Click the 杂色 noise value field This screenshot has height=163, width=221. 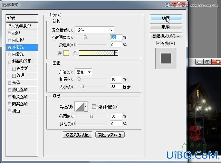116,45
